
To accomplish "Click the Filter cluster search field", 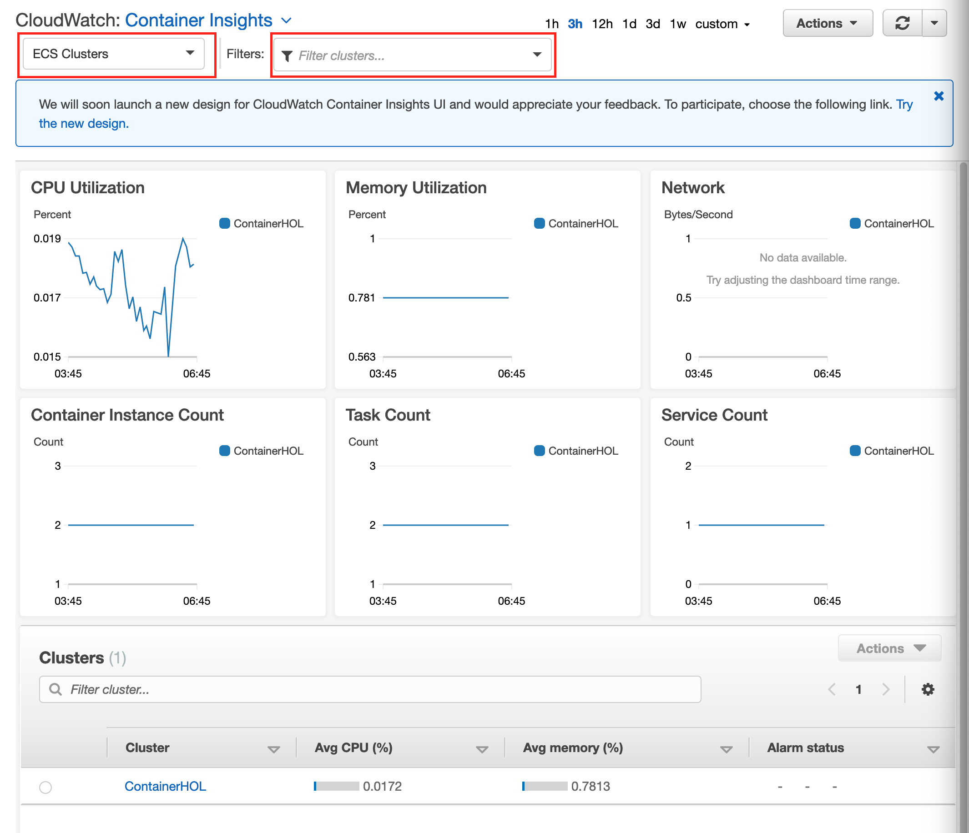I will pyautogui.click(x=370, y=689).
